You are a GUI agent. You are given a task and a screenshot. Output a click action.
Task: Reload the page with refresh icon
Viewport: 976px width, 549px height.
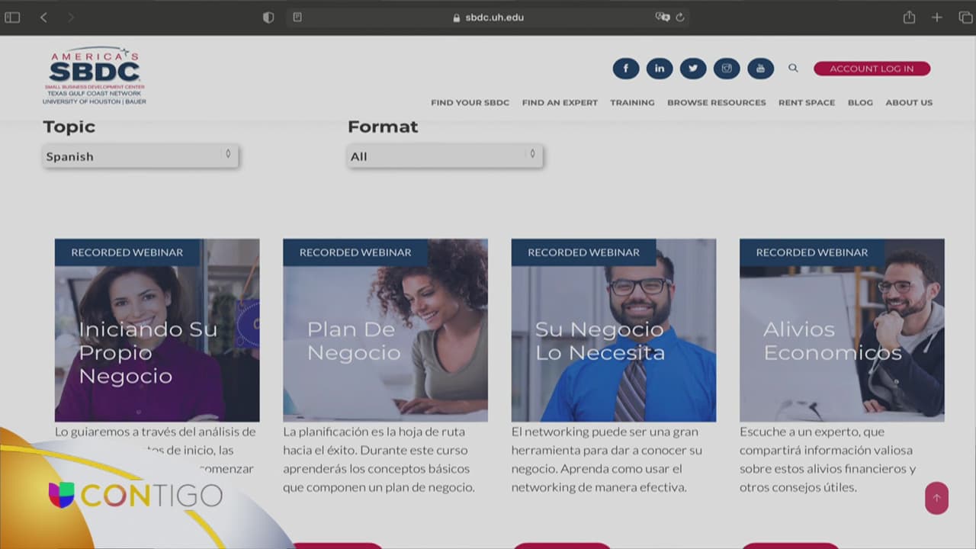[x=680, y=18]
